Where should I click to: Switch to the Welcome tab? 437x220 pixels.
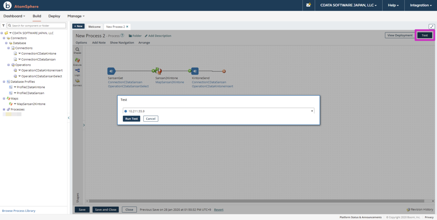(94, 27)
